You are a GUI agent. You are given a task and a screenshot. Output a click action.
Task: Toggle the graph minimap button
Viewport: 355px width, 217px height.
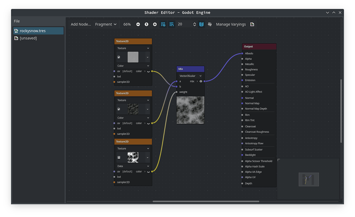pyautogui.click(x=201, y=24)
